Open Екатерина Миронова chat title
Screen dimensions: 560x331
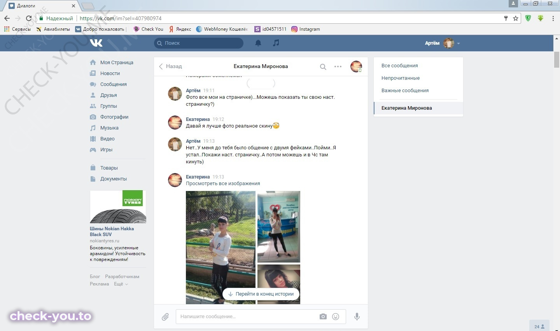[x=261, y=67]
